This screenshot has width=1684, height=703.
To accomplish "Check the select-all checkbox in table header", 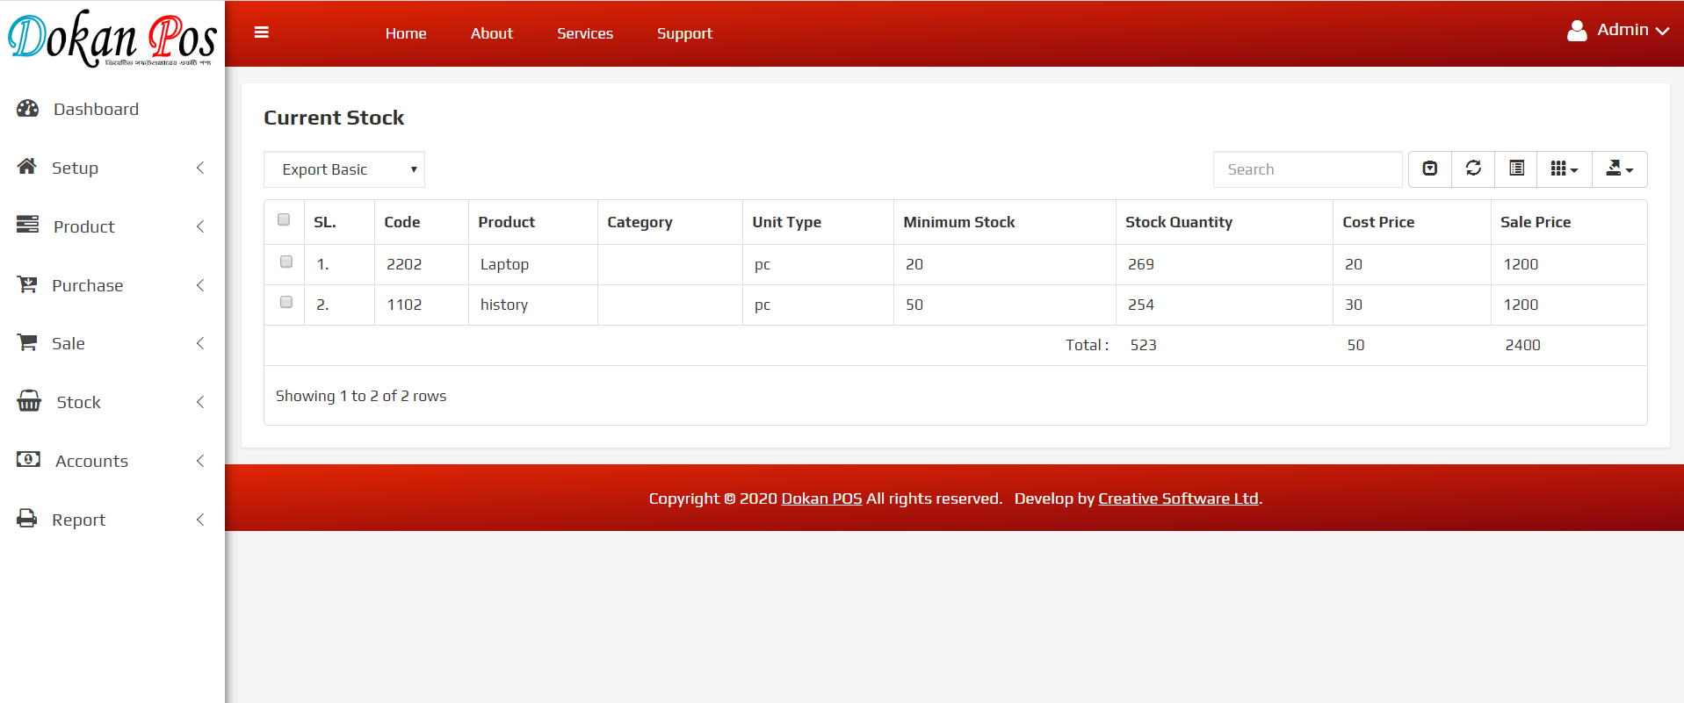I will coord(284,219).
